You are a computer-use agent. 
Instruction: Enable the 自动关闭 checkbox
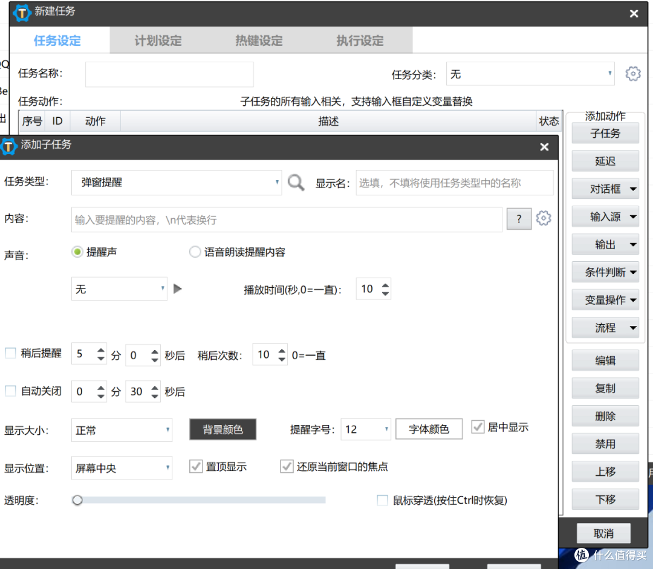coord(10,391)
